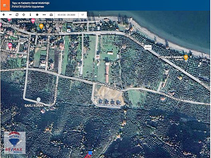Image resolution: width=211 pixels, height=158 pixels.
Task: Click the refresh arrows icon
Action: (x=17, y=15)
